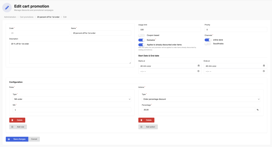
Task: Disable the online store channel switch
Action: 208,40
